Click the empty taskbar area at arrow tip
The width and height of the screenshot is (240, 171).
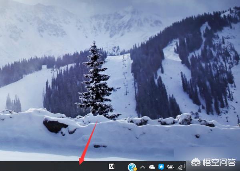coord(80,165)
